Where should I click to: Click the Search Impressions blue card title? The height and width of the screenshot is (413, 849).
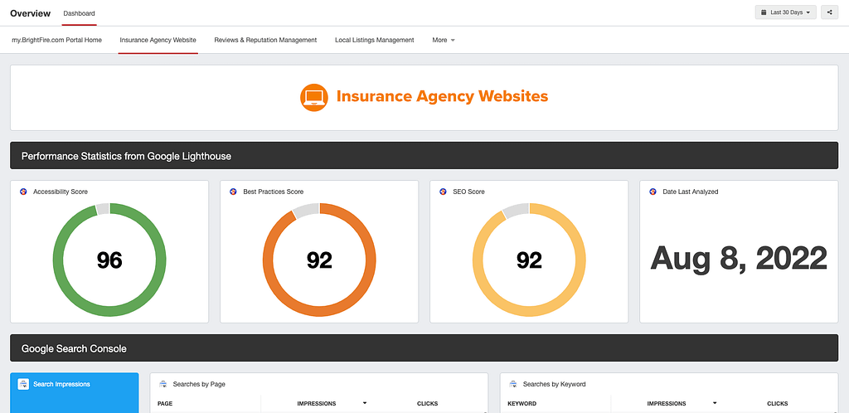tap(61, 384)
